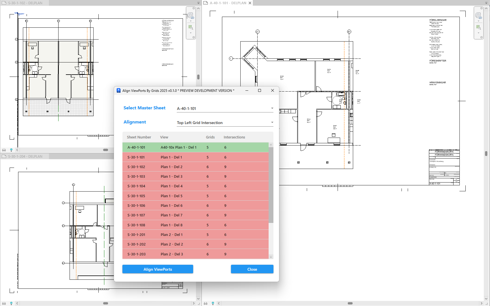Click Reveal Hidden Elements lightbulb on bottom-right view
This screenshot has height=306, width=490.
coord(213,303)
